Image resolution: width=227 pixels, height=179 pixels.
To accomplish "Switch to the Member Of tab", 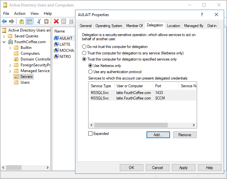I will point(134,26).
